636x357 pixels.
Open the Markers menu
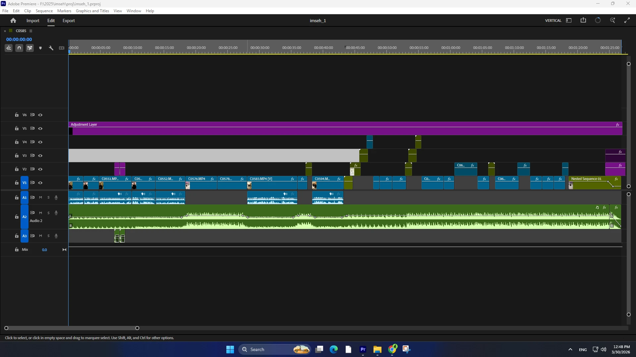(x=64, y=11)
